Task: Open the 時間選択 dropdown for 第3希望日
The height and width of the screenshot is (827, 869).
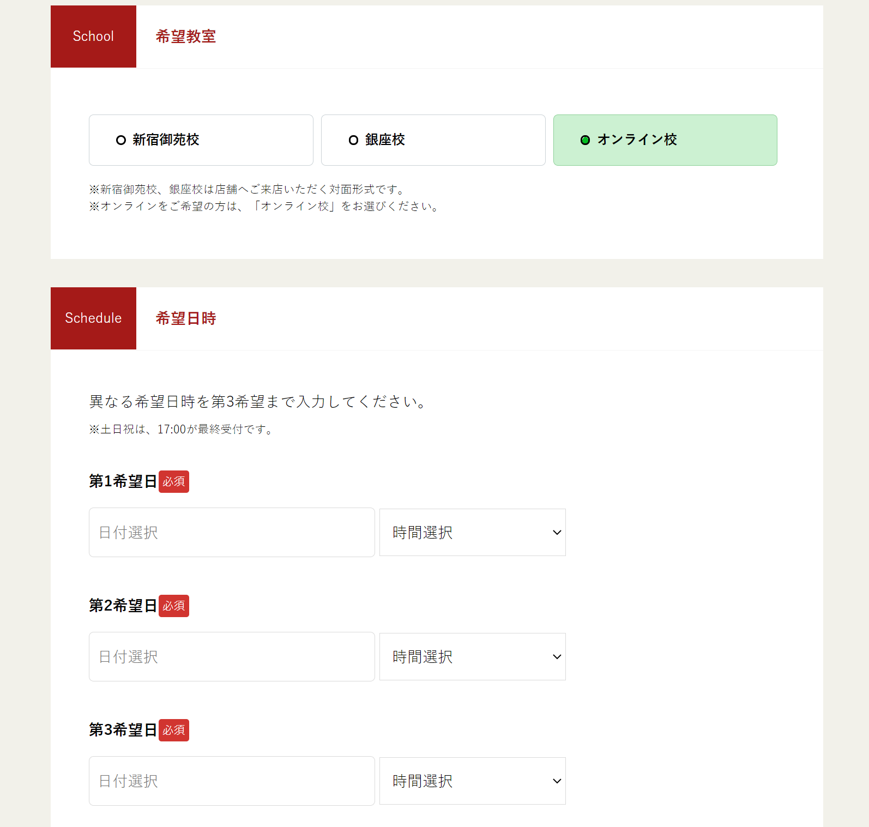Action: 472,781
